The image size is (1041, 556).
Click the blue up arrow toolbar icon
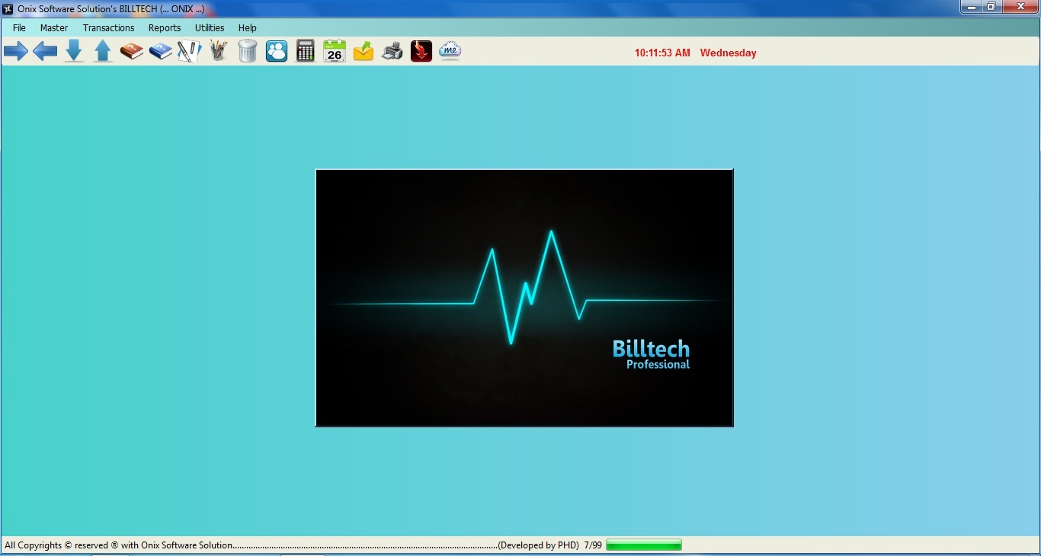[x=103, y=51]
